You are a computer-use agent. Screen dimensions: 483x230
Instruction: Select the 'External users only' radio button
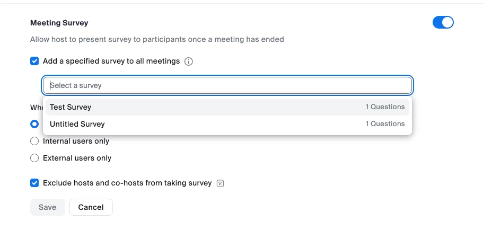(34, 158)
